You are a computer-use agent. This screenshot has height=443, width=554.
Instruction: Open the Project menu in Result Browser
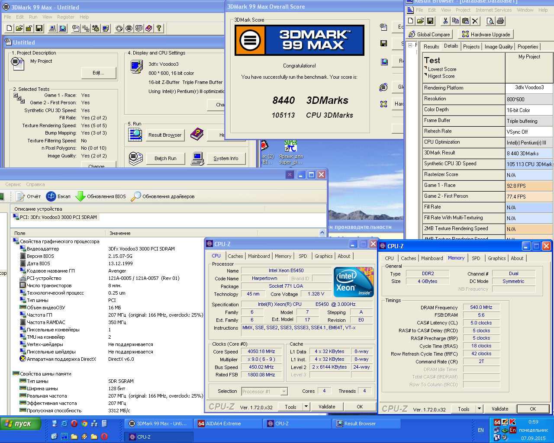pyautogui.click(x=463, y=10)
